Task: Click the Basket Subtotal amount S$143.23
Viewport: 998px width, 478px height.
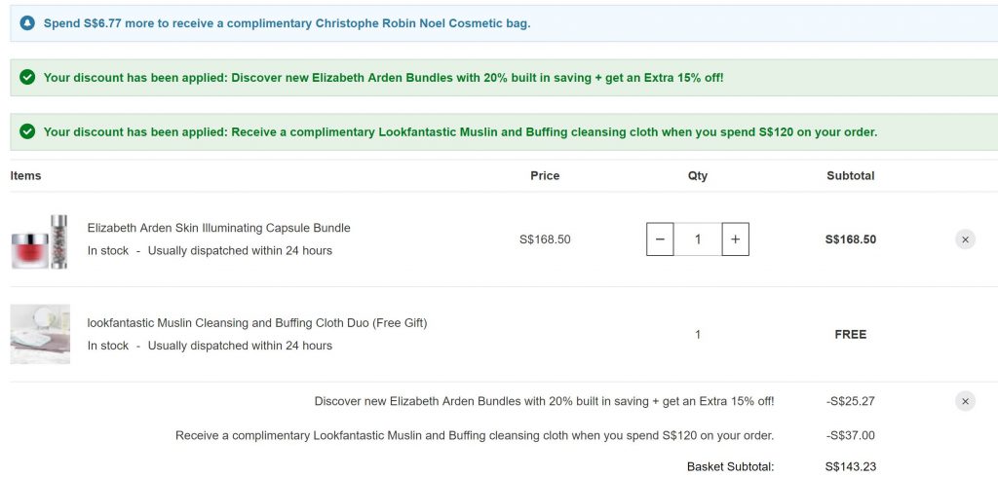Action: point(850,466)
